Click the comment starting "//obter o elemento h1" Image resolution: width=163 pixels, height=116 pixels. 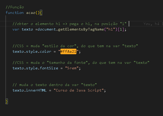[70, 24]
